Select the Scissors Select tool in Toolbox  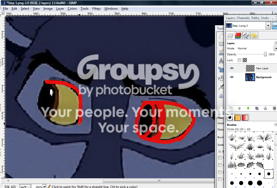coord(221,53)
